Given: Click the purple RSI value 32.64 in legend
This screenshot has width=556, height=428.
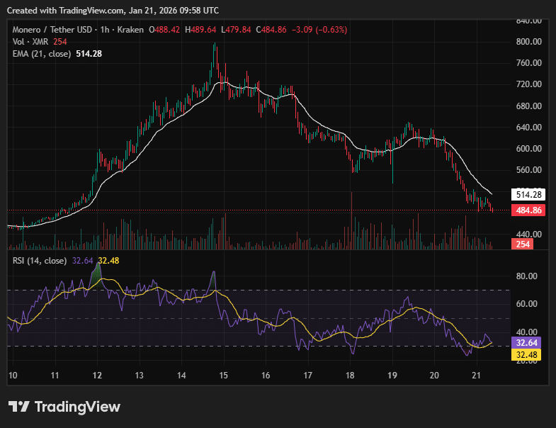Looking at the screenshot, I should tap(83, 261).
